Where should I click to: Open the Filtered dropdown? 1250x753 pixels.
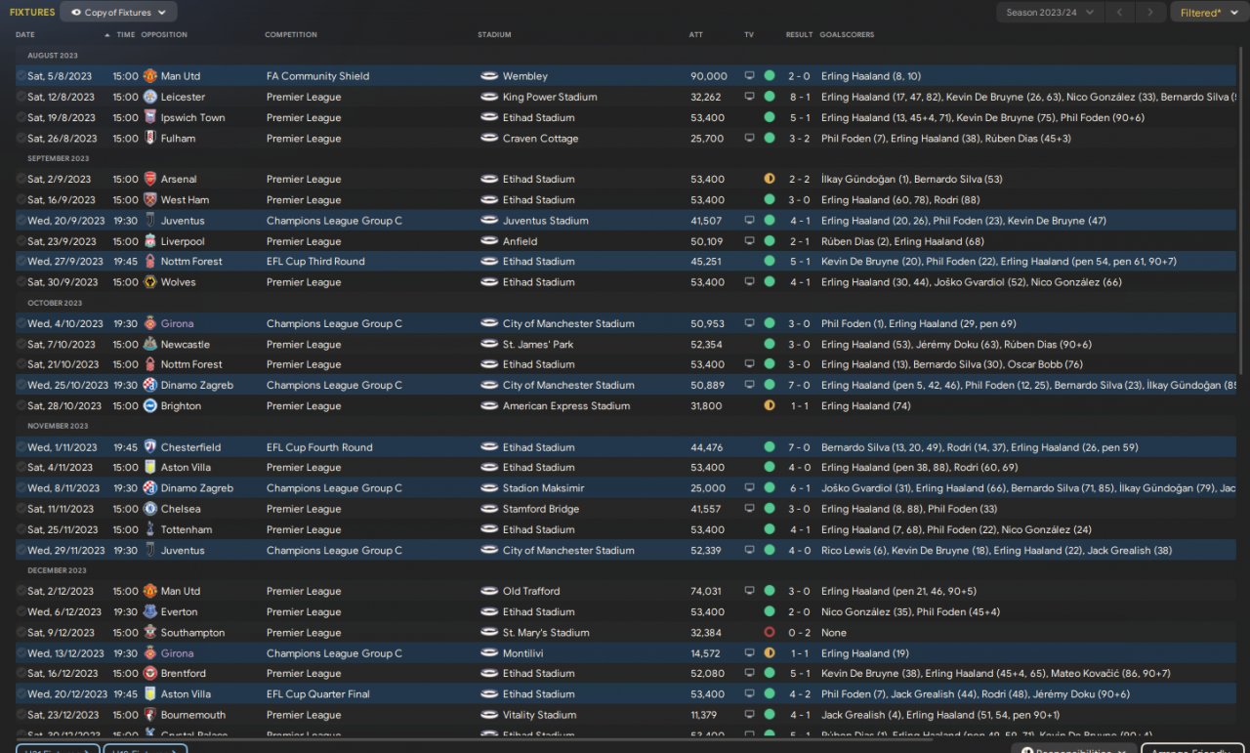pyautogui.click(x=1206, y=13)
